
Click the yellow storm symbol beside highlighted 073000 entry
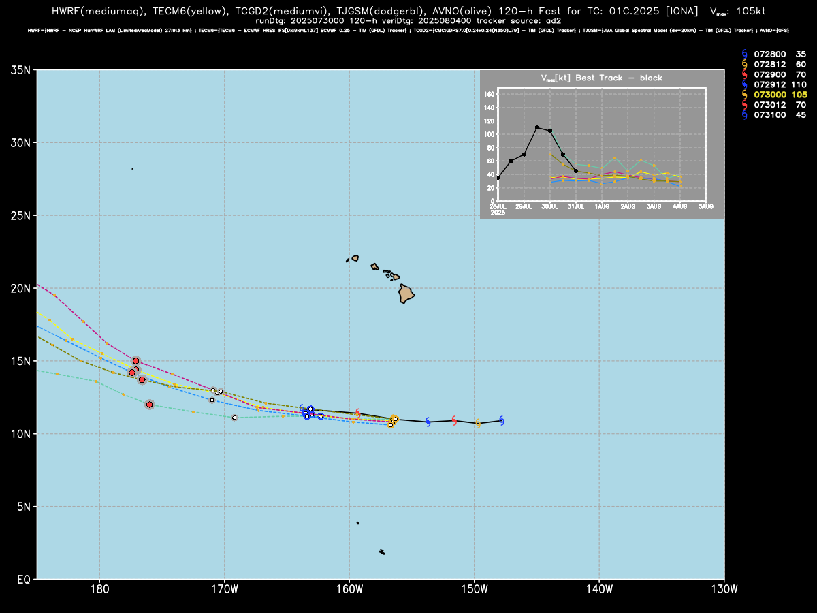(x=744, y=95)
